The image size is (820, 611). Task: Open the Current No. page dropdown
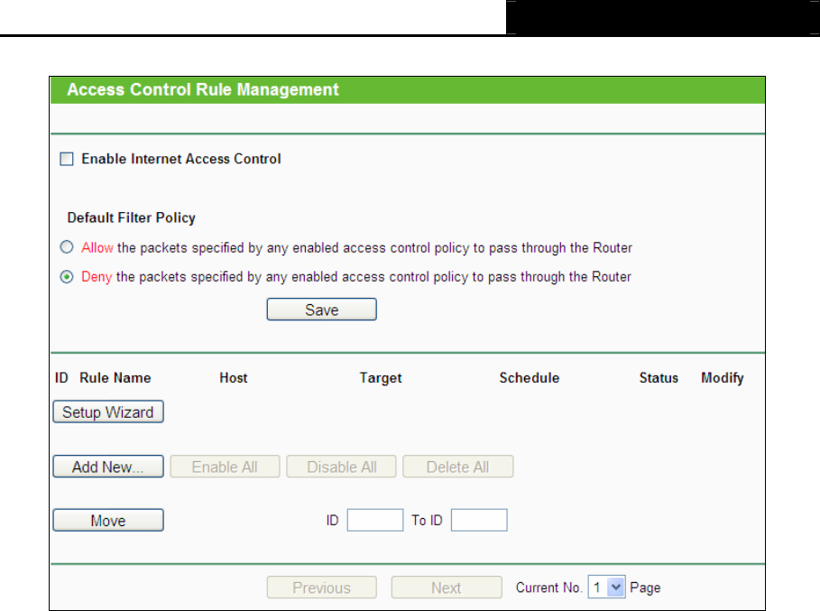[x=606, y=587]
